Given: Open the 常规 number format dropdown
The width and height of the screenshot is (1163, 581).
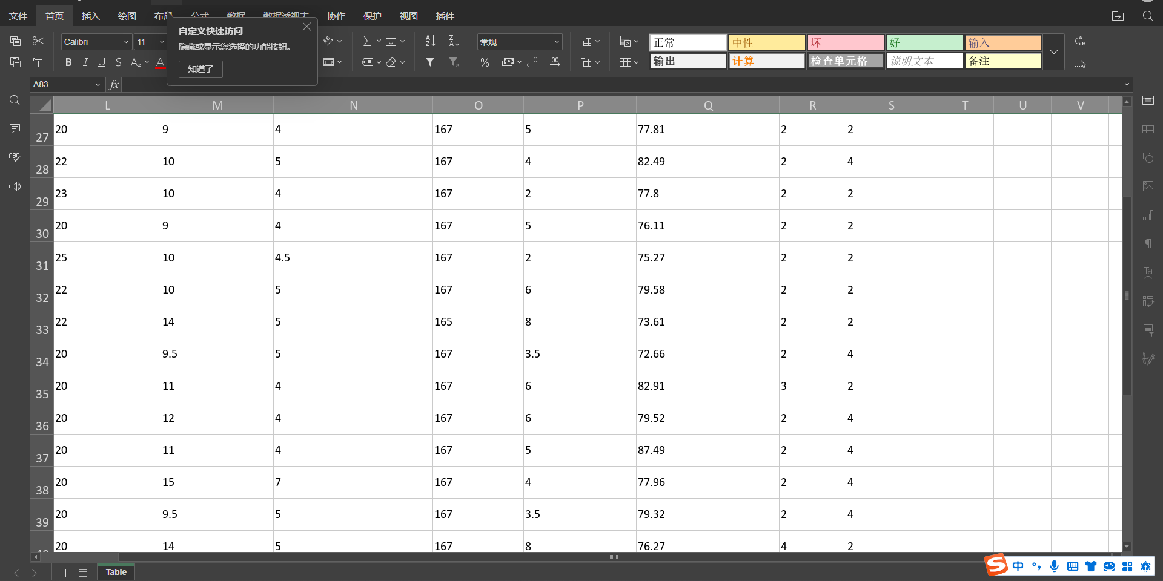Looking at the screenshot, I should (557, 42).
